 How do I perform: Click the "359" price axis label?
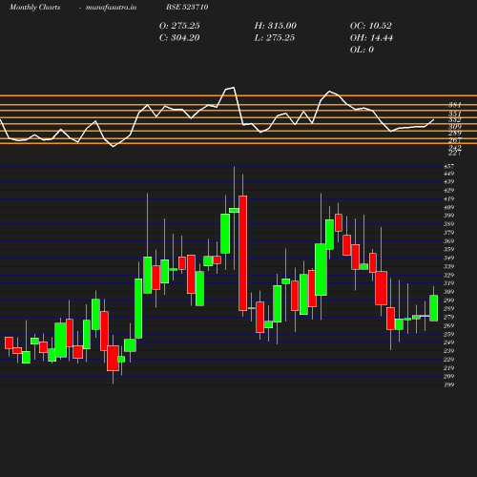click(449, 249)
